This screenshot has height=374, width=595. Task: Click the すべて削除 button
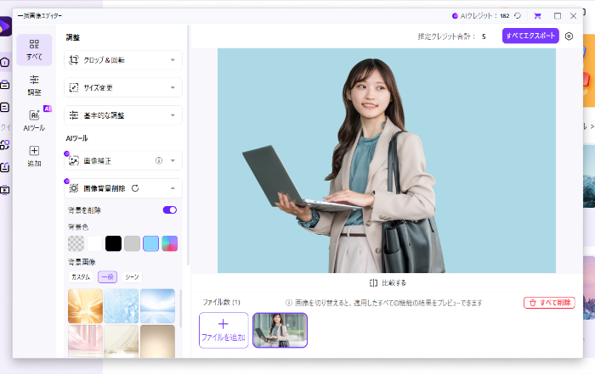[x=549, y=303]
